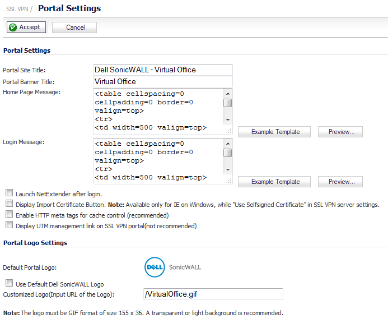
Task: Toggle Display UTM management link checkbox
Action: coord(9,225)
